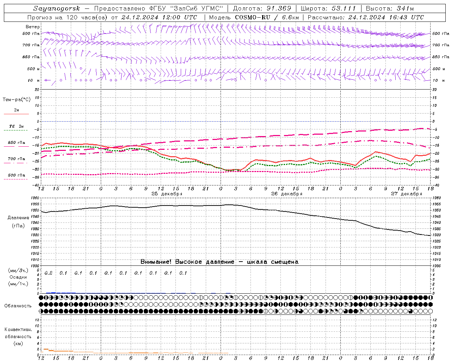Image resolution: width=451 pixels, height=361 pixels.
Task: Click the "Конвективн." convective cloud label
Action: click(18, 330)
